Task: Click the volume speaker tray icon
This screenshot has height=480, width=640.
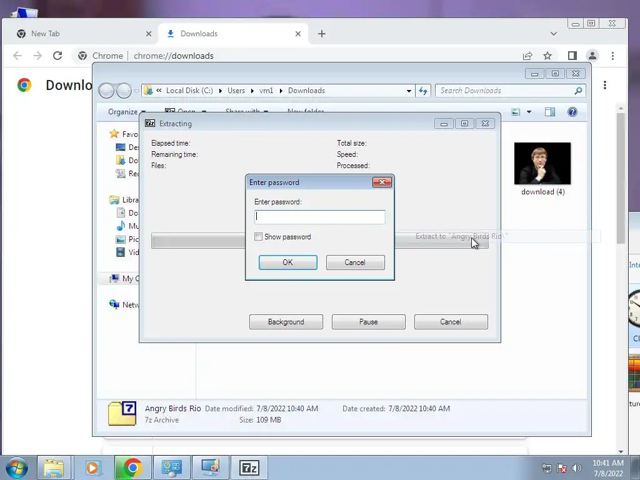Action: pos(577,468)
